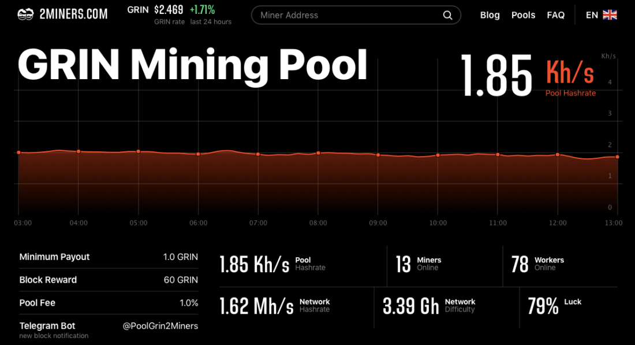
Task: Click the 13:00 time axis label
Action: (614, 223)
